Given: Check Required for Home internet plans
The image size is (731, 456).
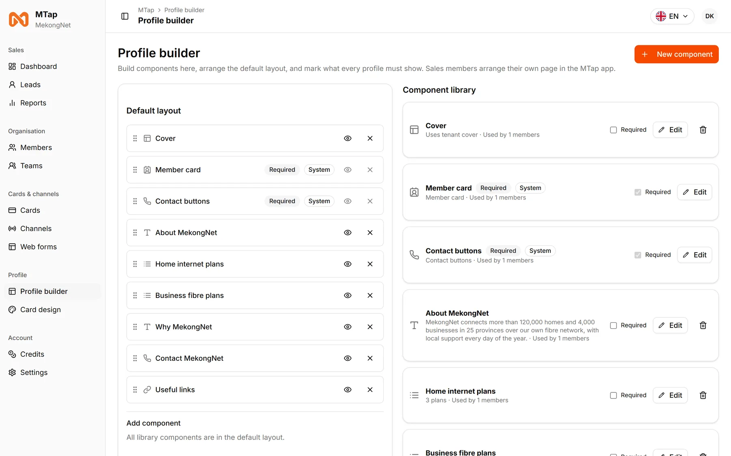Looking at the screenshot, I should click(x=613, y=395).
